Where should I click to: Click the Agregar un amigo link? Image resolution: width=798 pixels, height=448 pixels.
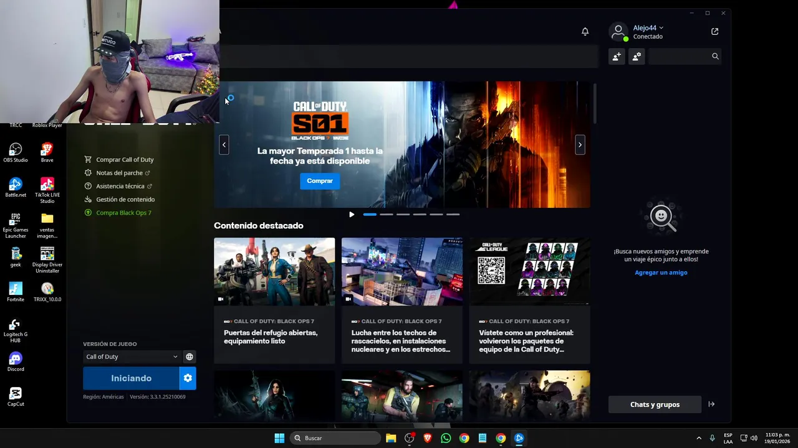tap(661, 273)
